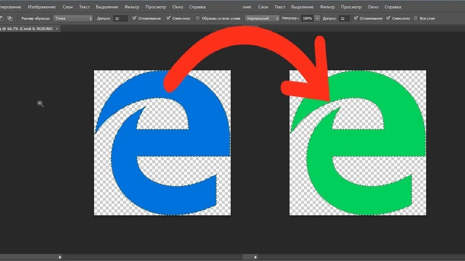Click Допуск field next to Точка dropdown
The image size is (465, 261).
click(x=121, y=18)
